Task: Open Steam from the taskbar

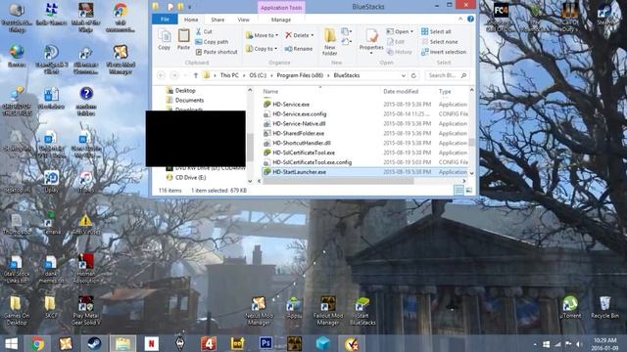Action: tap(94, 343)
